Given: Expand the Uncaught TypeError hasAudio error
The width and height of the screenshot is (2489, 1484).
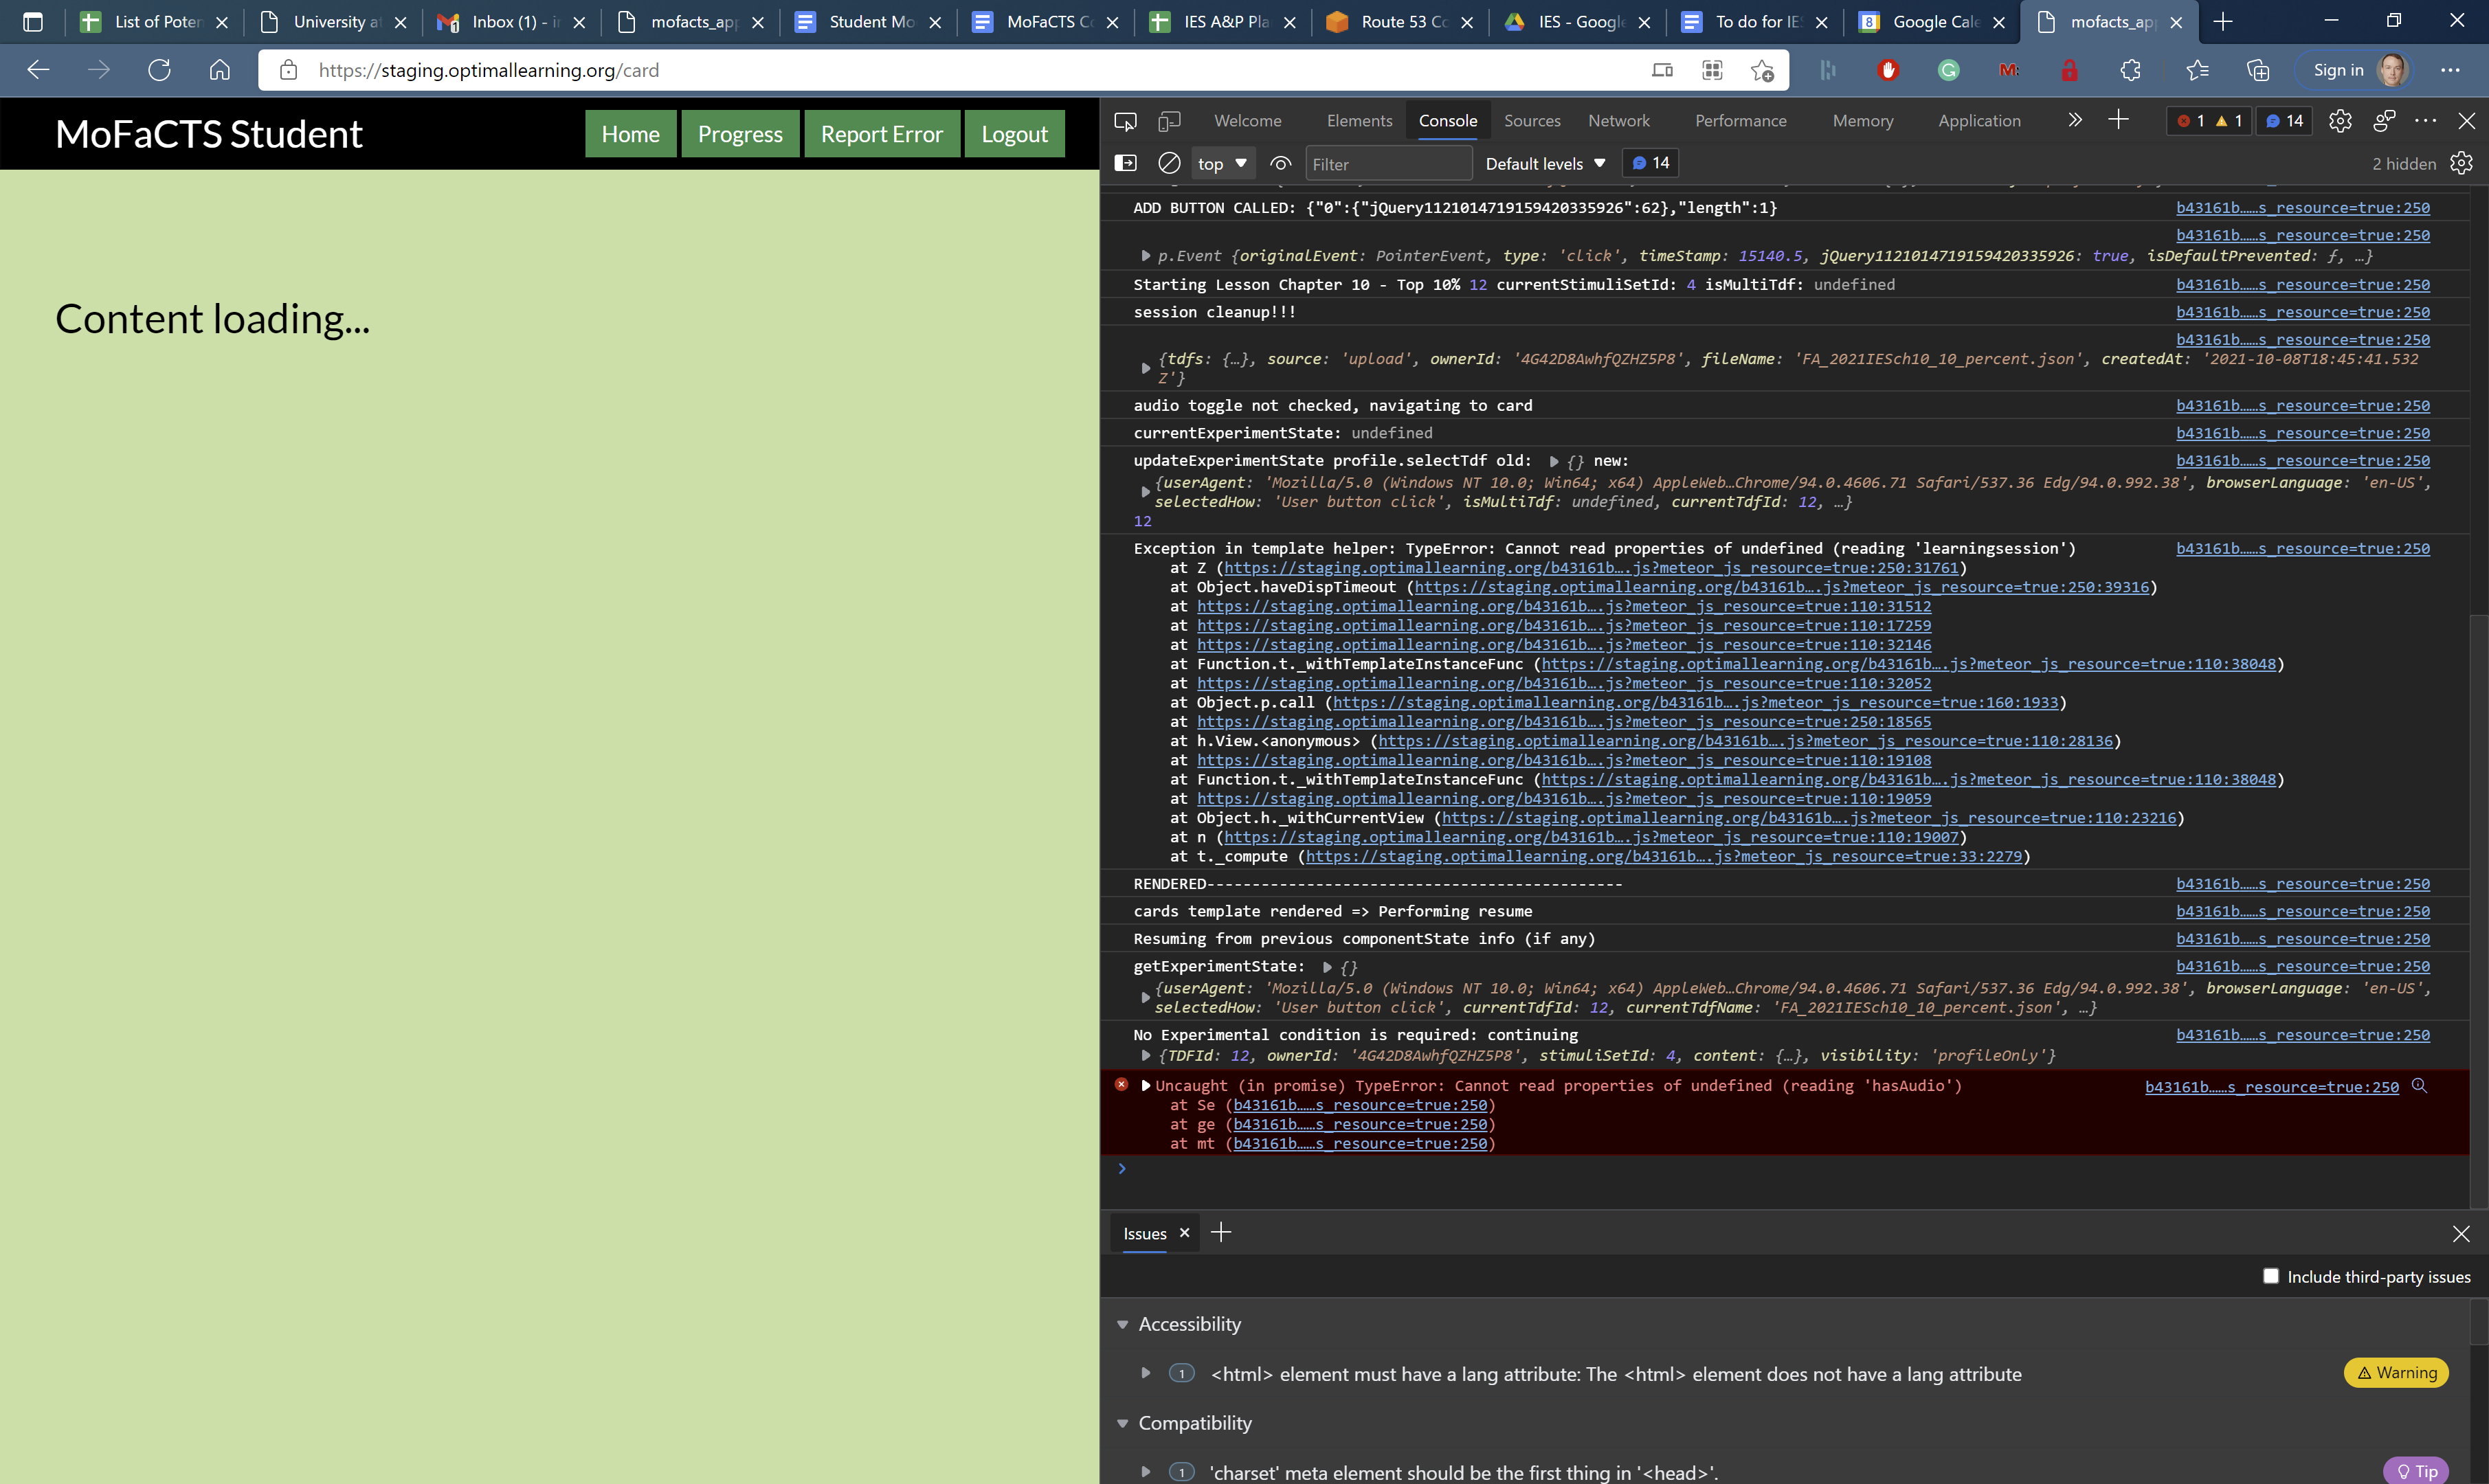Looking at the screenshot, I should point(1145,1085).
